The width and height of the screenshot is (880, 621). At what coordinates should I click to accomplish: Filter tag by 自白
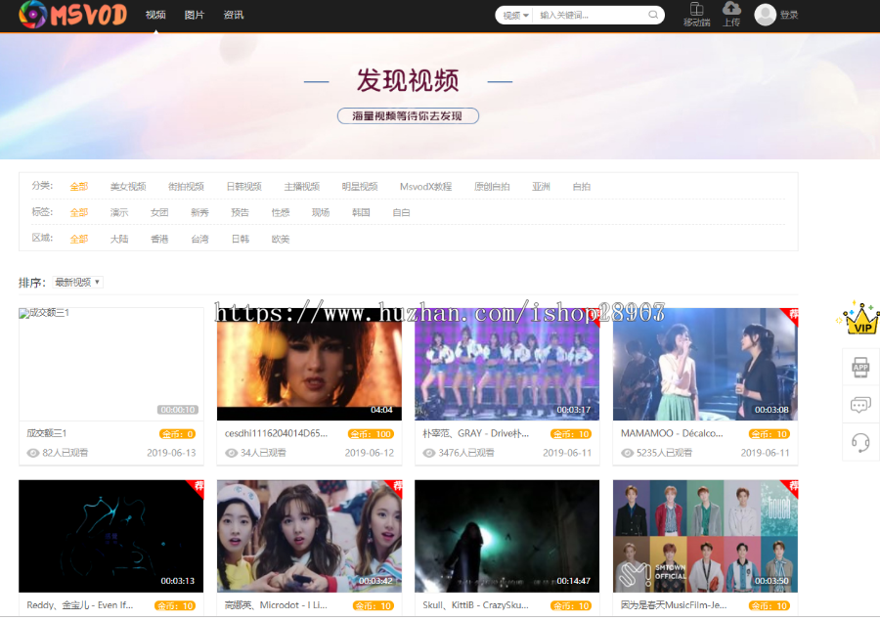(x=401, y=212)
